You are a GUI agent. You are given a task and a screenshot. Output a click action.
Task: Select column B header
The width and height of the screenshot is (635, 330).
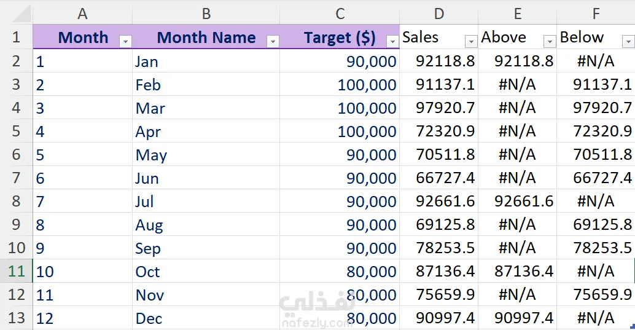pos(206,14)
